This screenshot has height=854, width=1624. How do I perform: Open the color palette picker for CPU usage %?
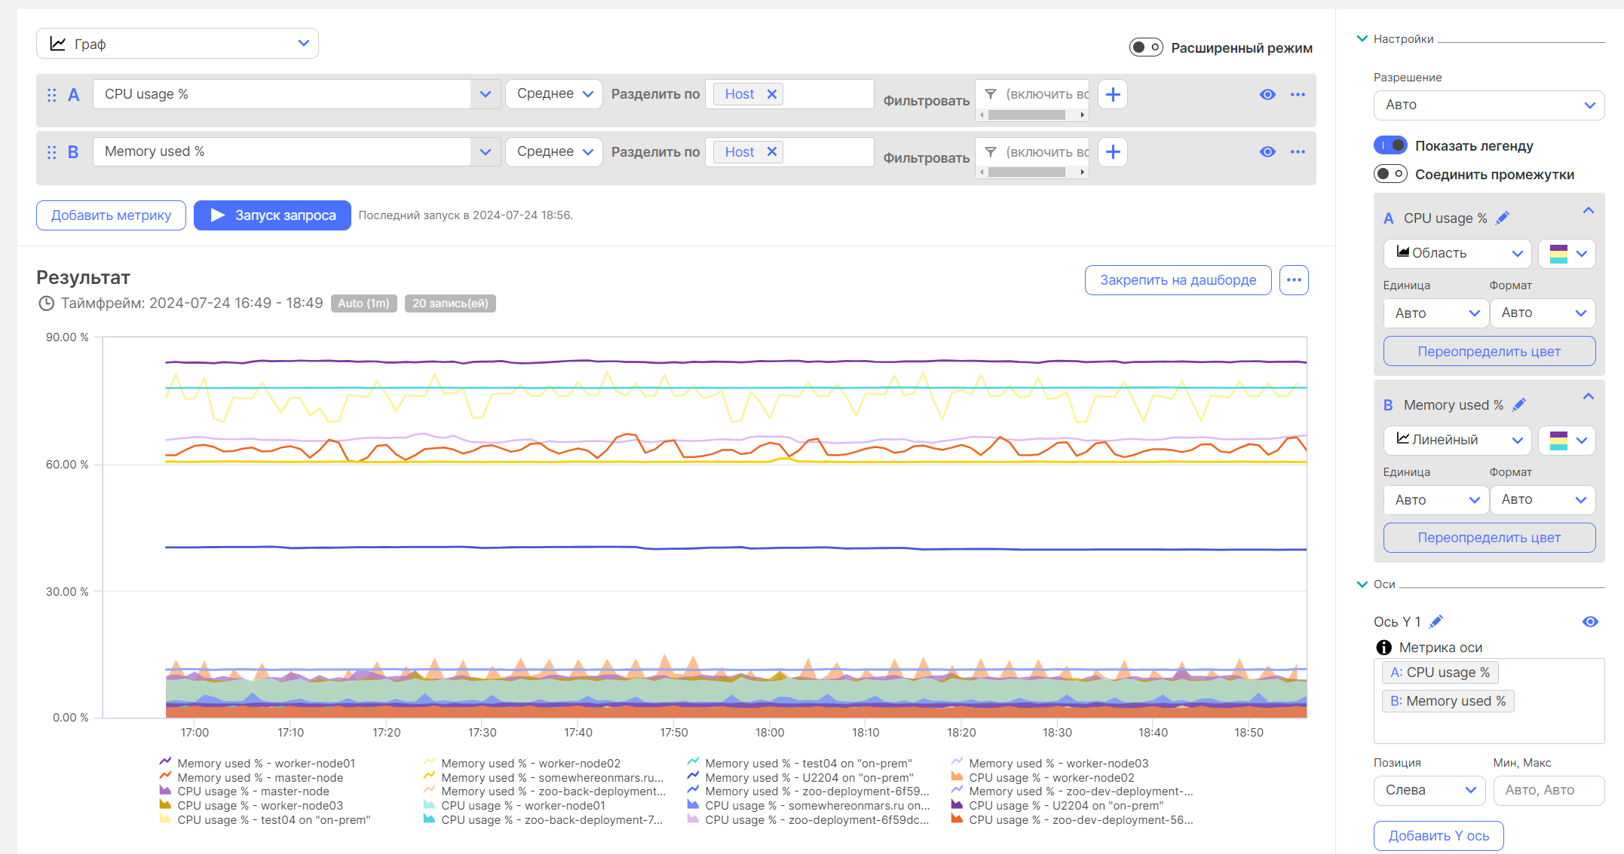[x=1567, y=254]
